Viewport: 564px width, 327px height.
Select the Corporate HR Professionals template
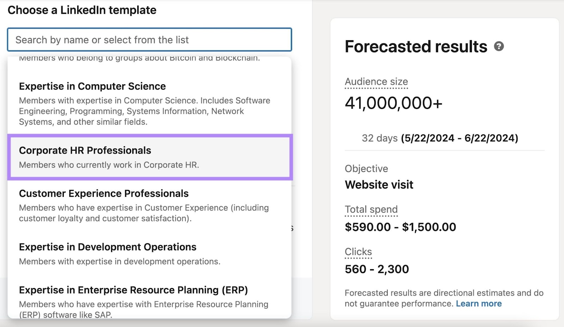coord(85,150)
